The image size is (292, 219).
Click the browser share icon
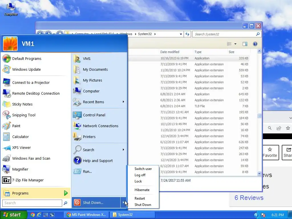(279, 128)
